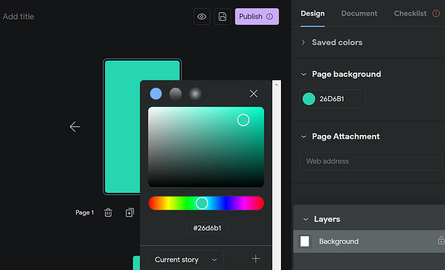The image size is (445, 270).
Task: Preview the story with the eye icon
Action: click(202, 16)
